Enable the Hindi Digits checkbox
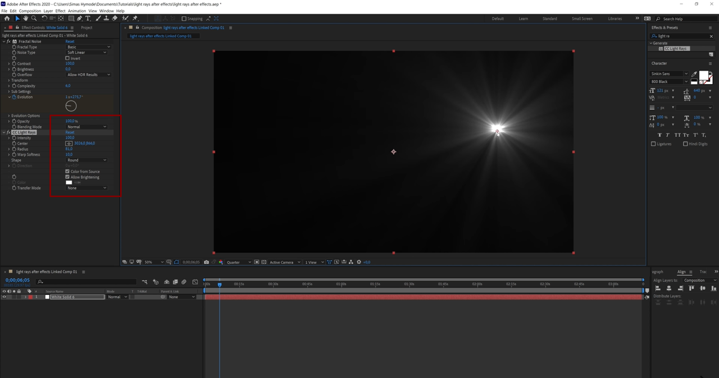Image resolution: width=719 pixels, height=378 pixels. point(685,144)
